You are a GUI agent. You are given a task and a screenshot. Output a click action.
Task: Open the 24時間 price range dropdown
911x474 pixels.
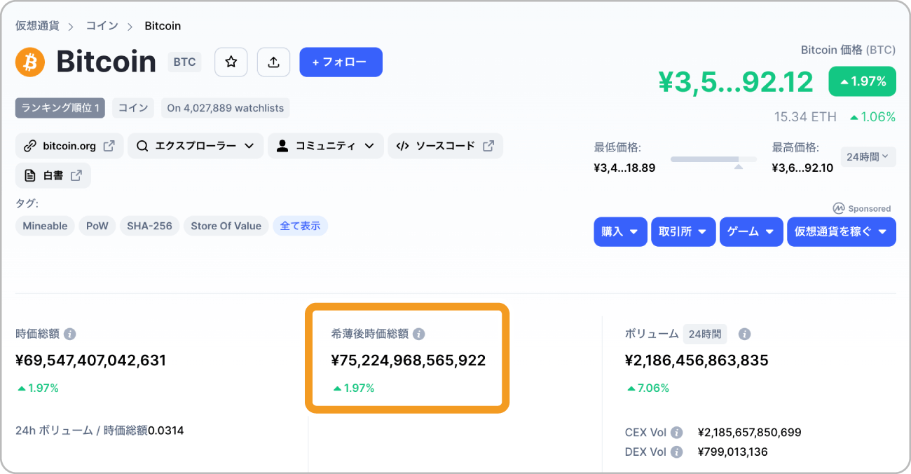(x=868, y=157)
